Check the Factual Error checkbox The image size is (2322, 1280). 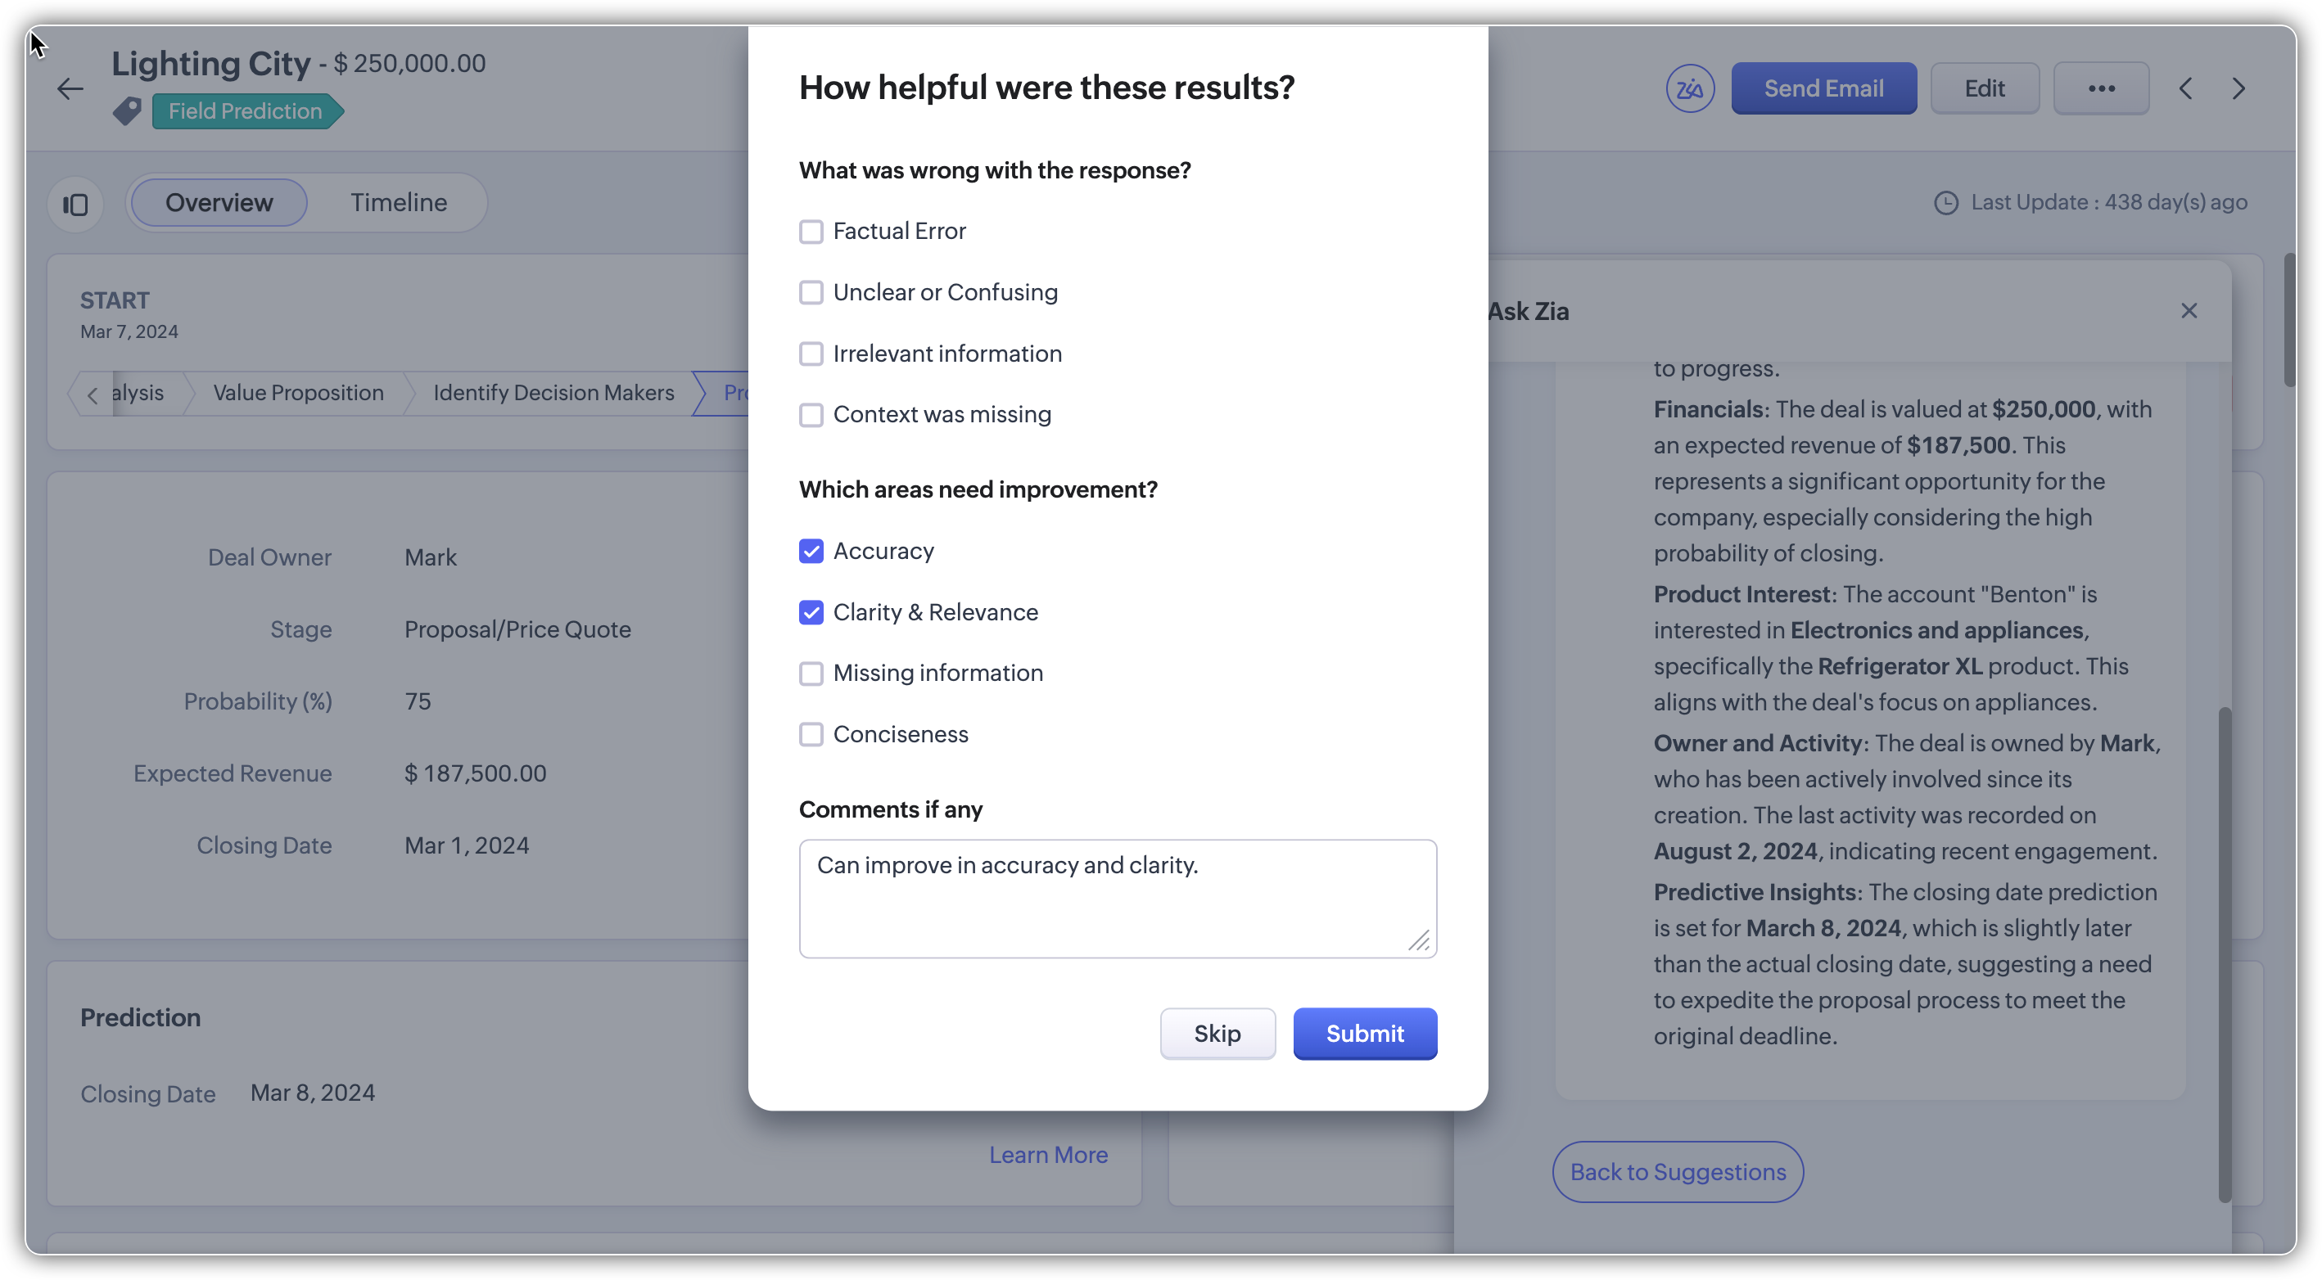pos(811,232)
